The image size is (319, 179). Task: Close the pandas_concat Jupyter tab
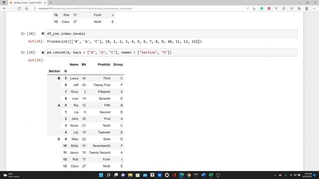click(45, 2)
